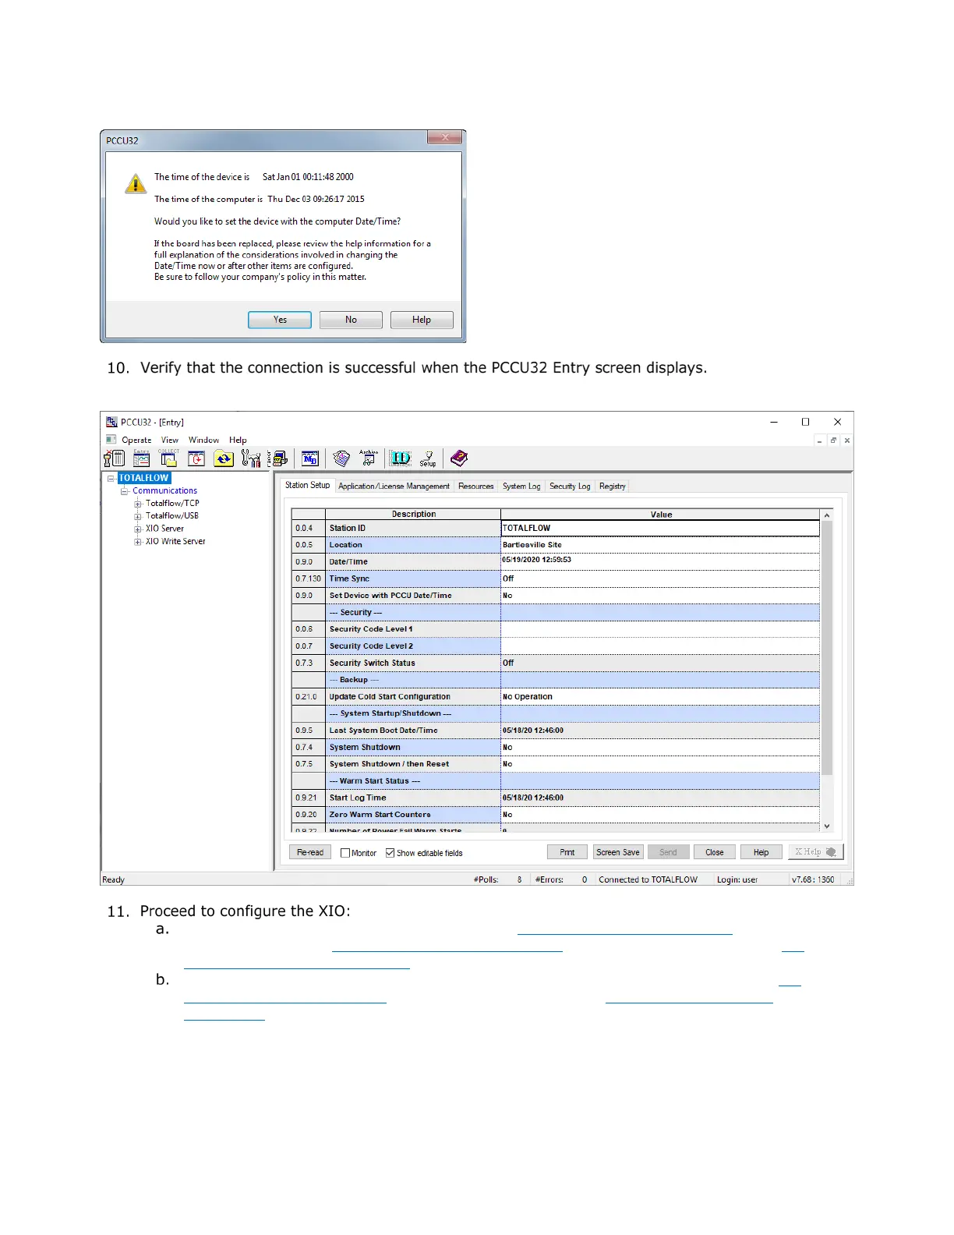Viewport: 954px width, 1235px height.
Task: Expand the XIO Write Server node
Action: [138, 542]
